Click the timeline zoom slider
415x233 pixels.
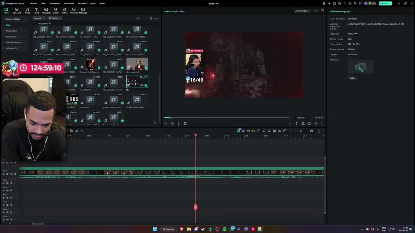301,131
